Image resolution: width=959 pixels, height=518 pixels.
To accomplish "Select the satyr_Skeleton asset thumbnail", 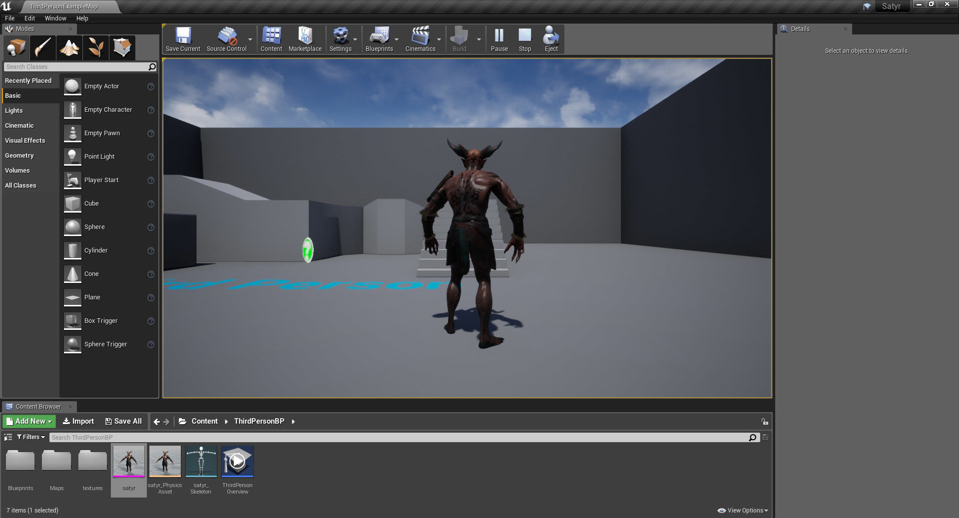I will pyautogui.click(x=201, y=462).
